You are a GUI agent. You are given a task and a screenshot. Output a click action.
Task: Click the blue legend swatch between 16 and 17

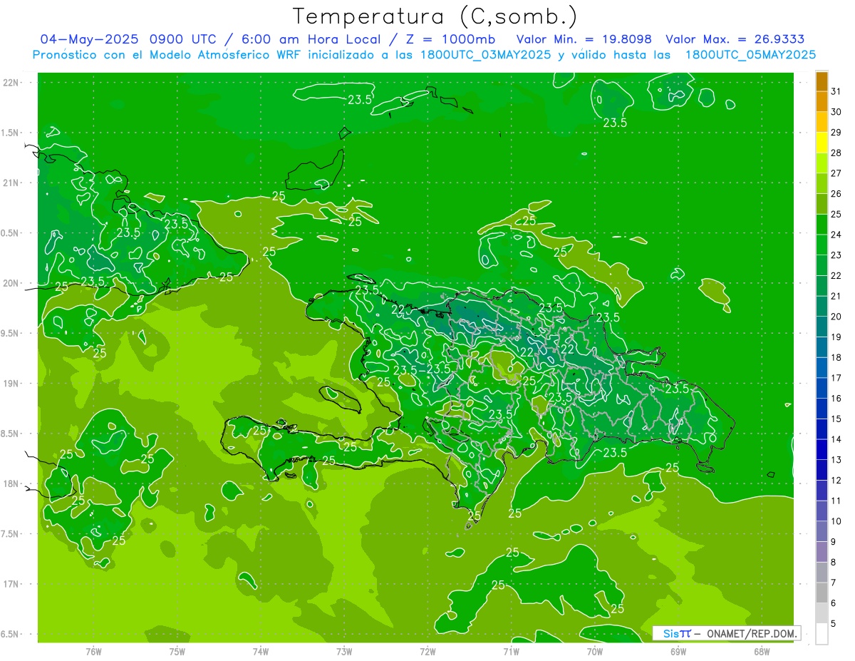[822, 389]
